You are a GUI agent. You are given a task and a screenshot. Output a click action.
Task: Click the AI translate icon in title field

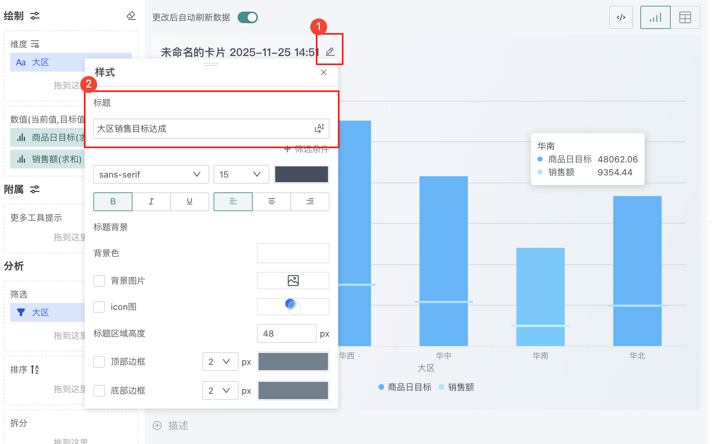tap(319, 128)
